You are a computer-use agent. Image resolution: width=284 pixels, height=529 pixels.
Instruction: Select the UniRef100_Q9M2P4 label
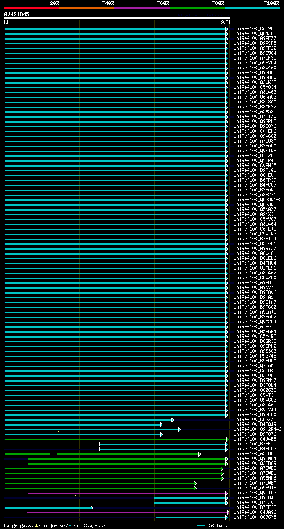point(255,322)
